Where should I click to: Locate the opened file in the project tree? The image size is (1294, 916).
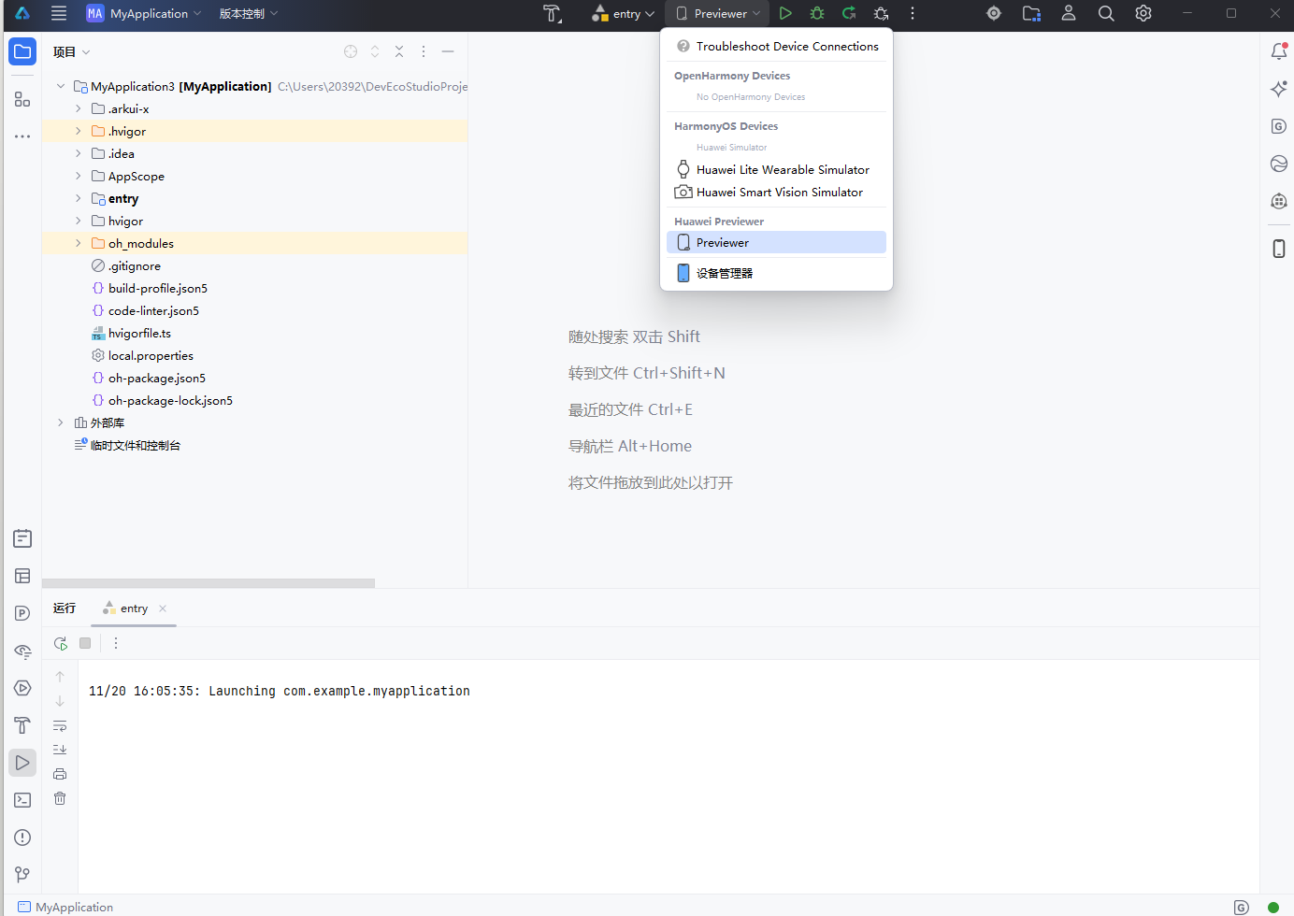[x=351, y=51]
